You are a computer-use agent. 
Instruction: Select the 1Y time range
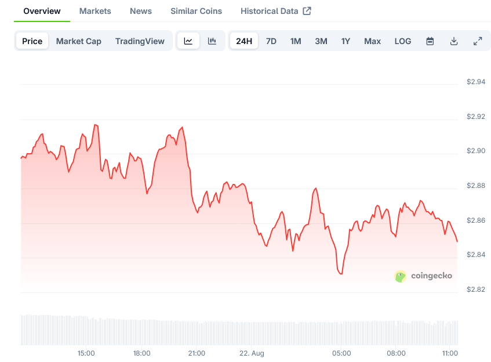(x=345, y=41)
